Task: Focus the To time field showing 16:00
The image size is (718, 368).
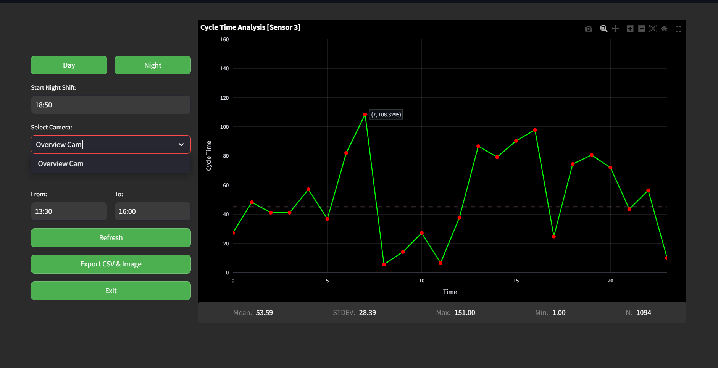Action: click(153, 211)
